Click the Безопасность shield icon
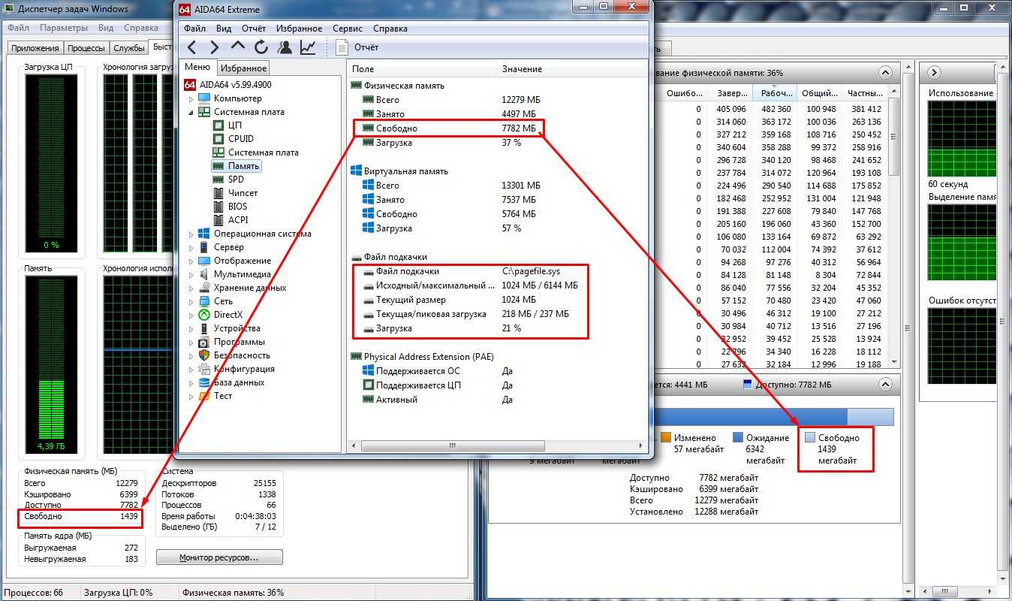 (204, 355)
